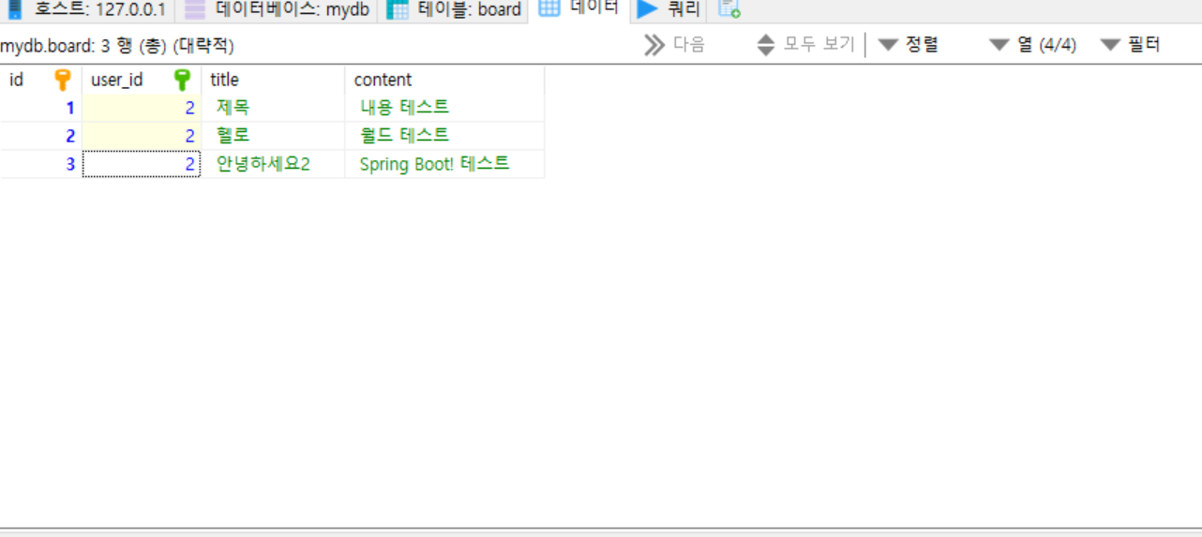
Task: Open the table board tab
Action: tap(454, 10)
